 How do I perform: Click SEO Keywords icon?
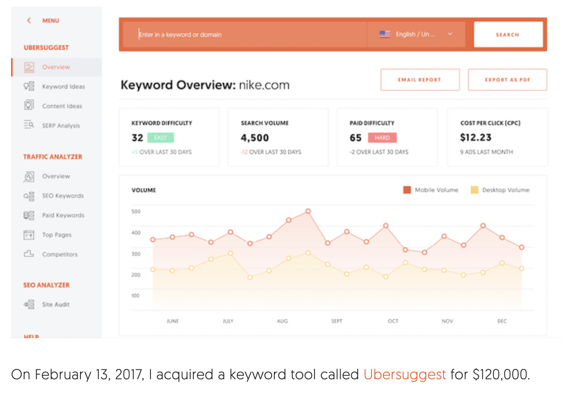click(29, 196)
